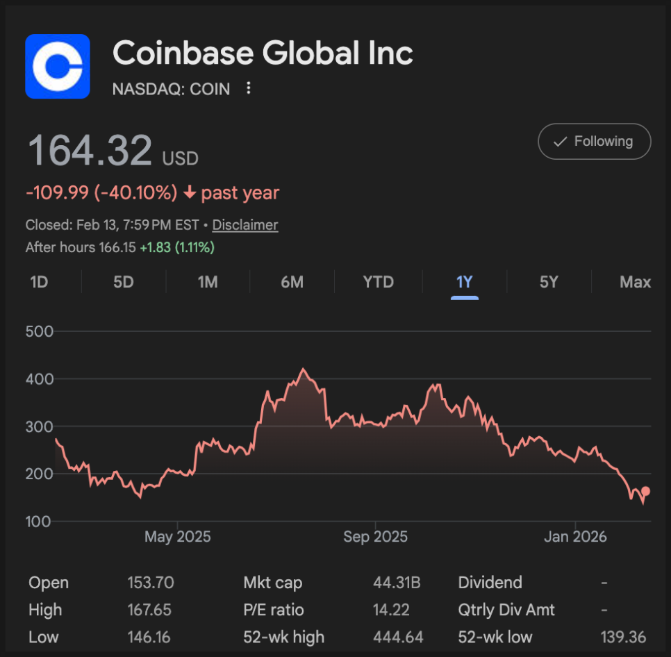The image size is (671, 657).
Task: Show the 5Y chart range
Action: [x=549, y=282]
